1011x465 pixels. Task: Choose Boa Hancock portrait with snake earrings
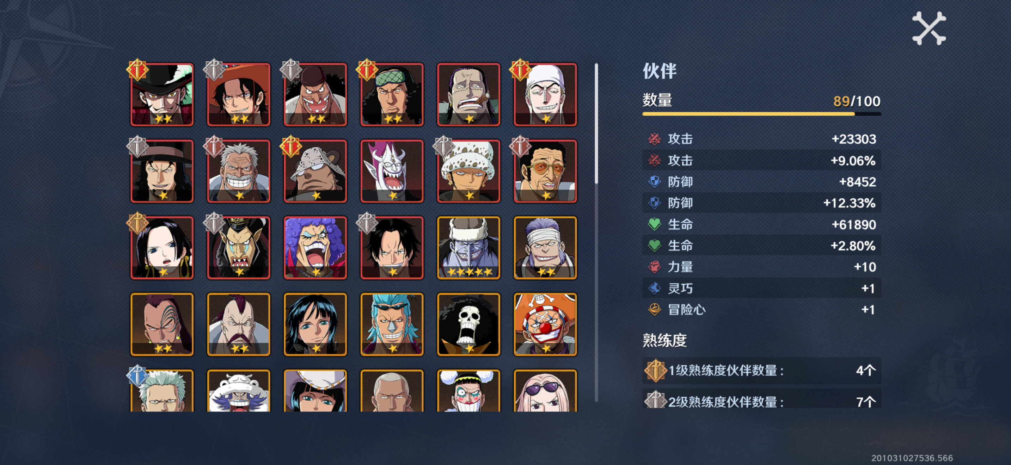point(162,248)
